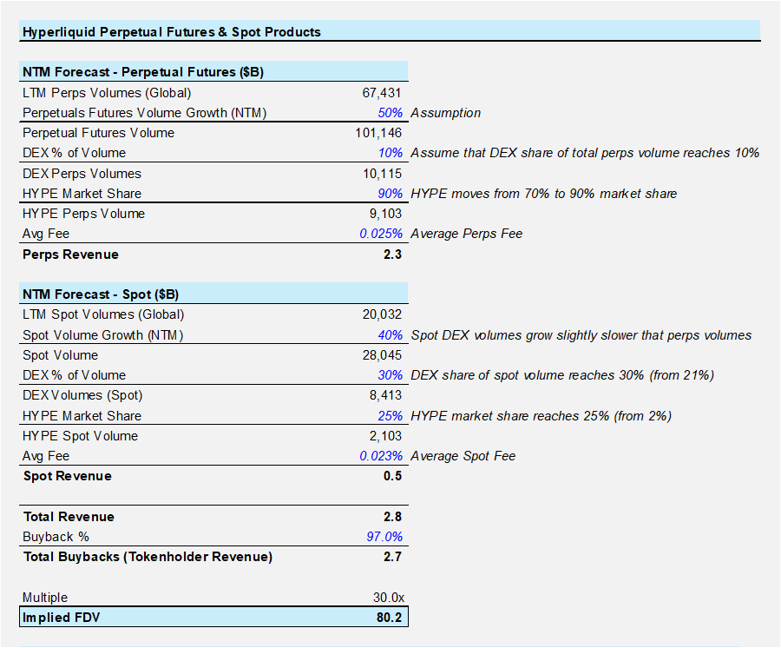Viewport: 781px width, 648px height.
Task: Click the 40% spot volume growth input
Action: 390,335
